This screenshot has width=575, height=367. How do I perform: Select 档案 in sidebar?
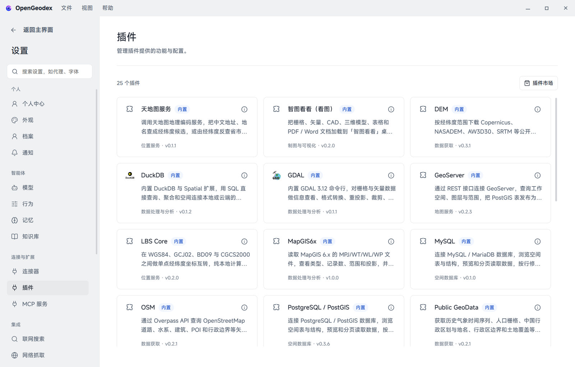click(48, 137)
